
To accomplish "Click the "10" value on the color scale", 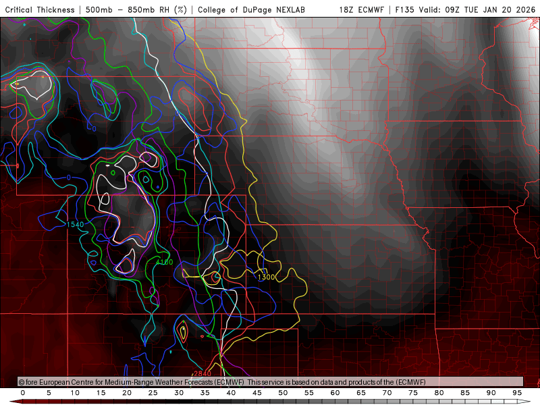I will [75, 393].
